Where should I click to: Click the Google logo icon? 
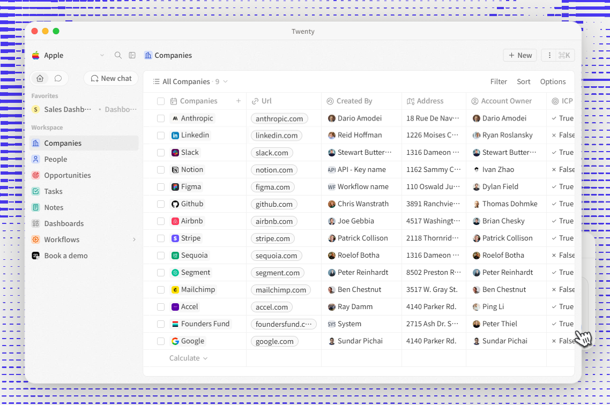click(x=175, y=341)
